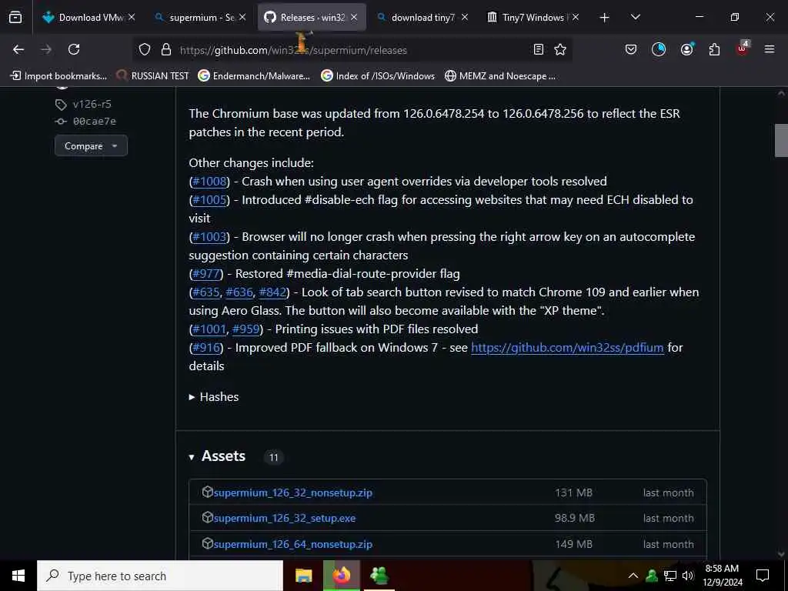Close the Tiny7 Windows tab
788x591 pixels.
click(x=576, y=18)
